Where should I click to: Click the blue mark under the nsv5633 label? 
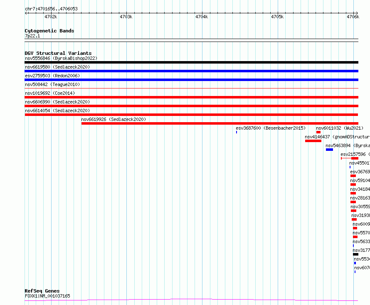pyautogui.click(x=353, y=246)
